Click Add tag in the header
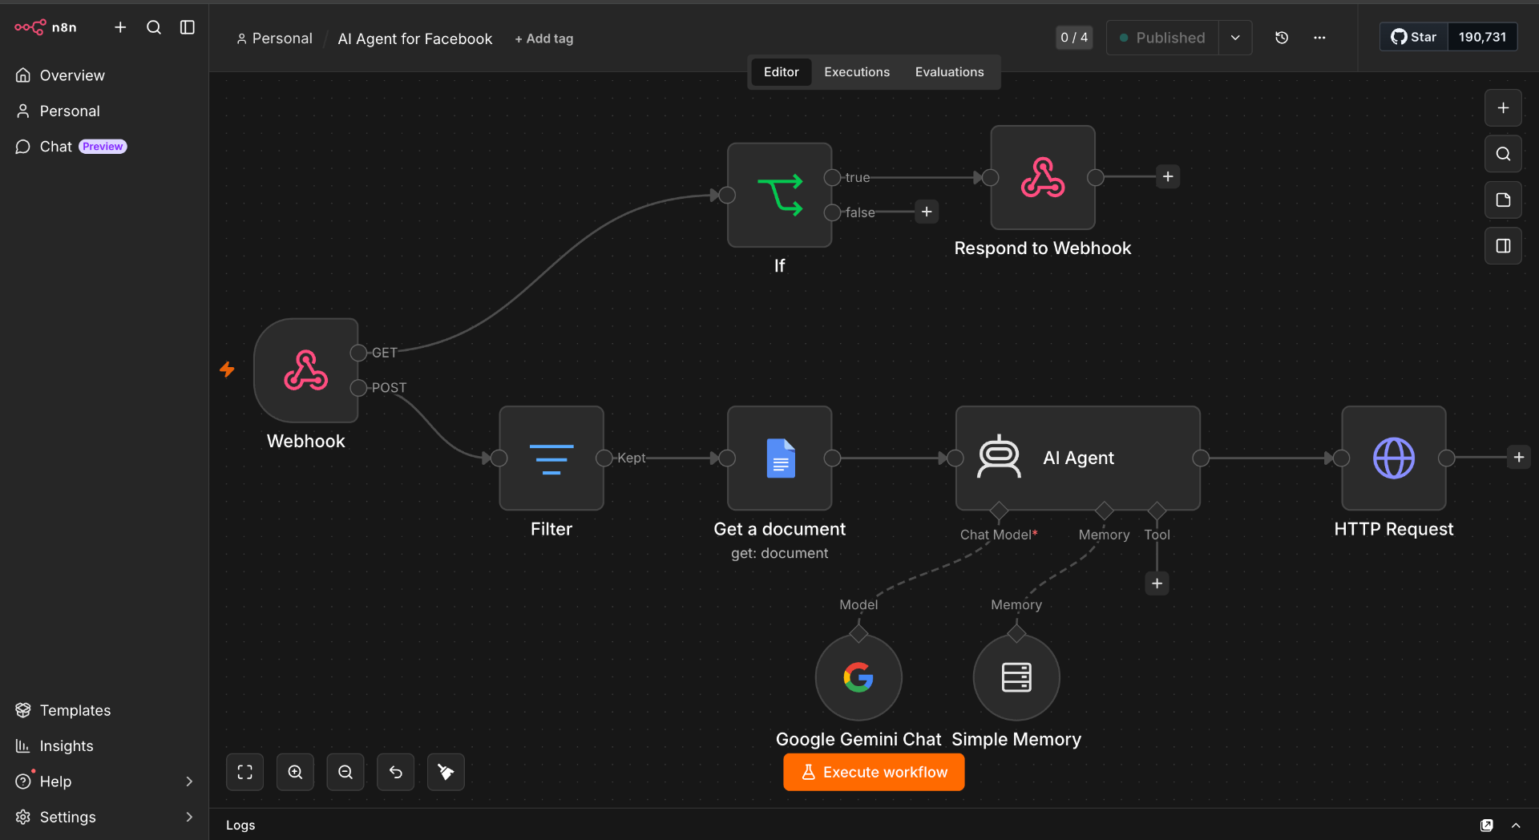The image size is (1539, 840). coord(544,38)
